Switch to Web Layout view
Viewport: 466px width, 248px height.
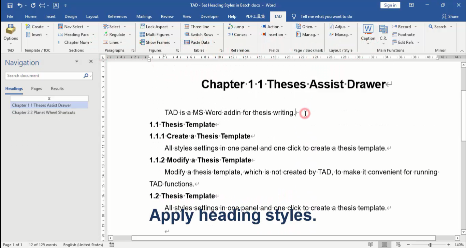coord(398,245)
